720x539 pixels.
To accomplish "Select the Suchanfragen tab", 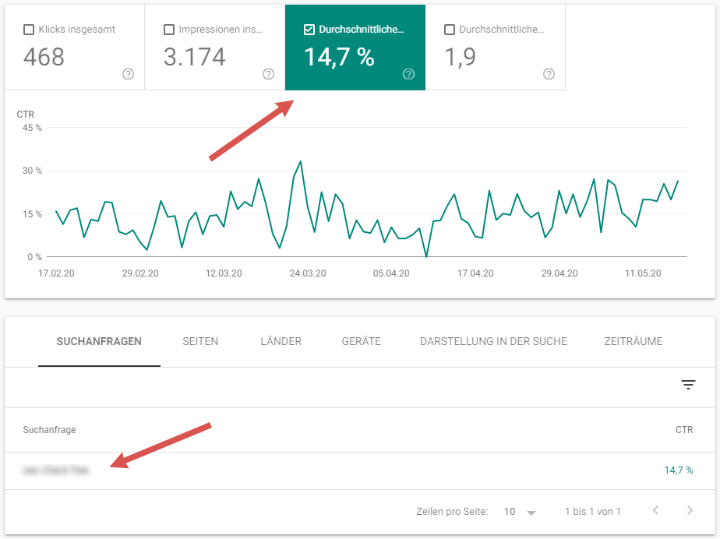I will pos(99,342).
